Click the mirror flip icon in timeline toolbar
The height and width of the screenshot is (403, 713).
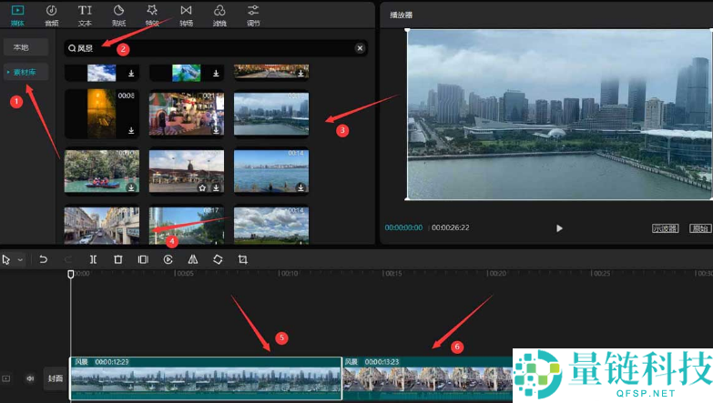coord(193,259)
